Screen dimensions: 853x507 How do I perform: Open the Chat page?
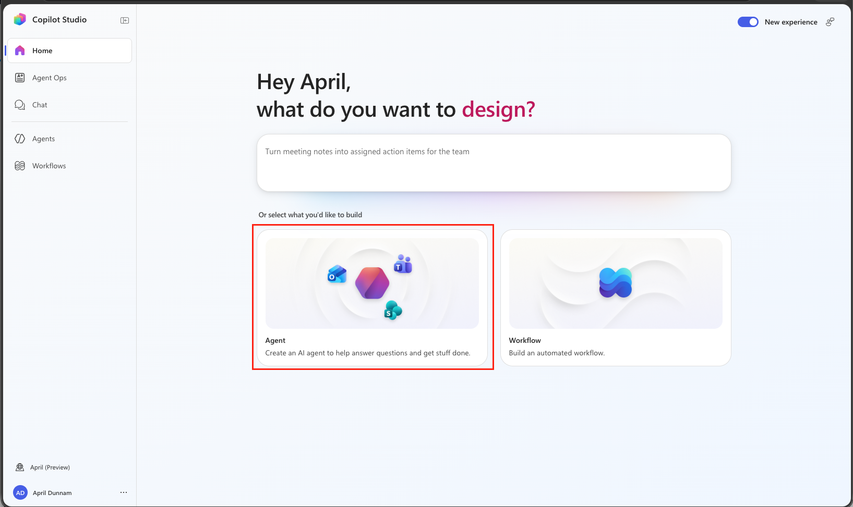coord(69,105)
